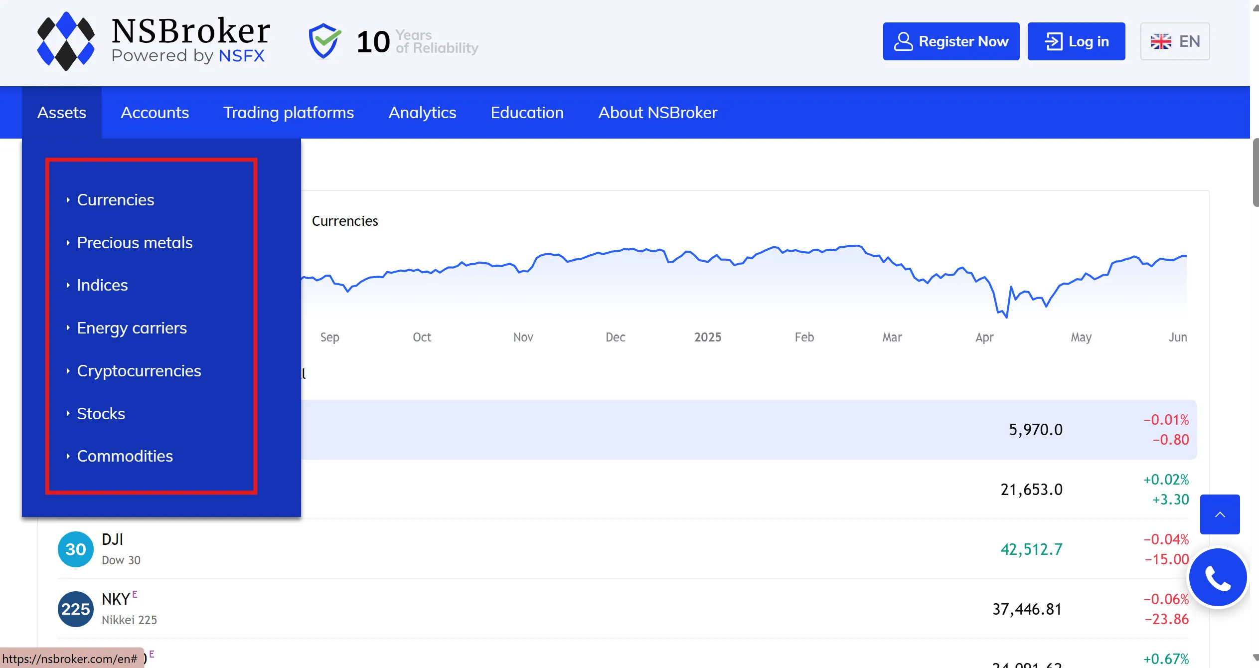Choose Energy carriers in the dropdown
Screen dimensions: 1259x668
(x=132, y=328)
